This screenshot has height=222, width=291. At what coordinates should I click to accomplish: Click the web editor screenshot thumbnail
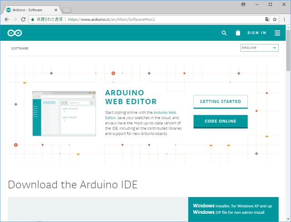tap(64, 114)
